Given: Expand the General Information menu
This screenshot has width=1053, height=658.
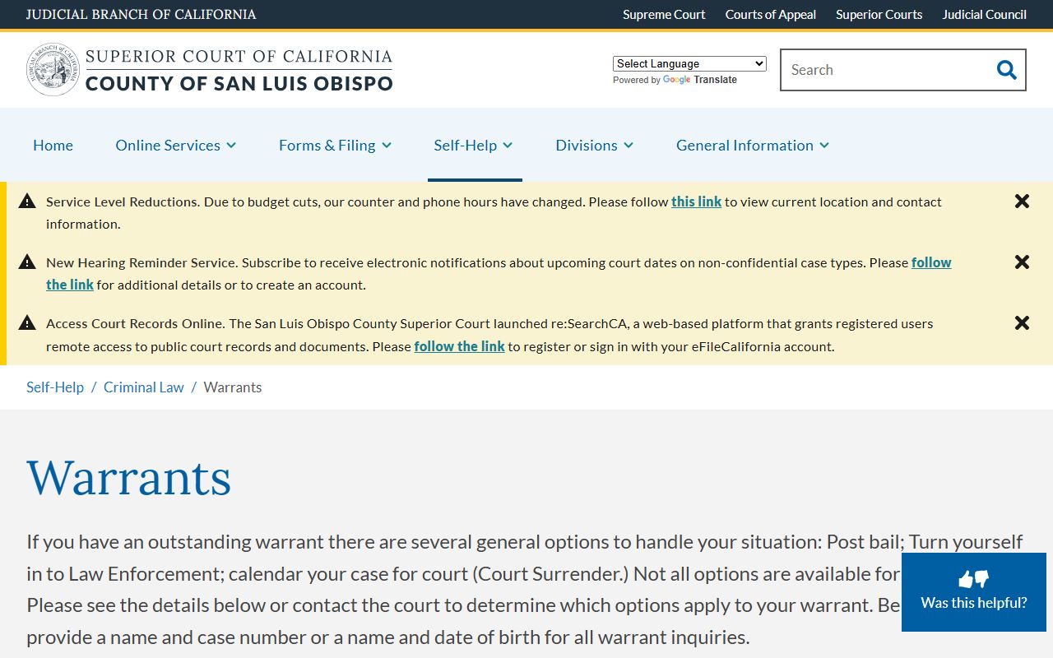Looking at the screenshot, I should tap(753, 146).
